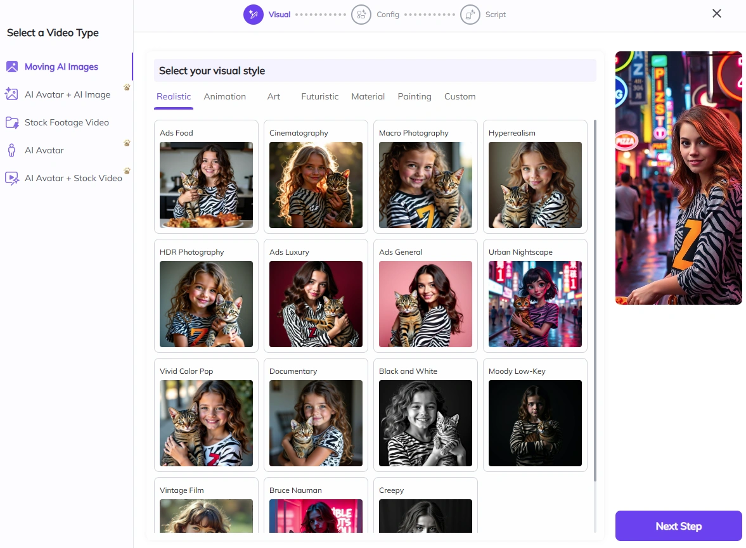Open the Futuristic style tab
746x548 pixels.
(x=319, y=96)
